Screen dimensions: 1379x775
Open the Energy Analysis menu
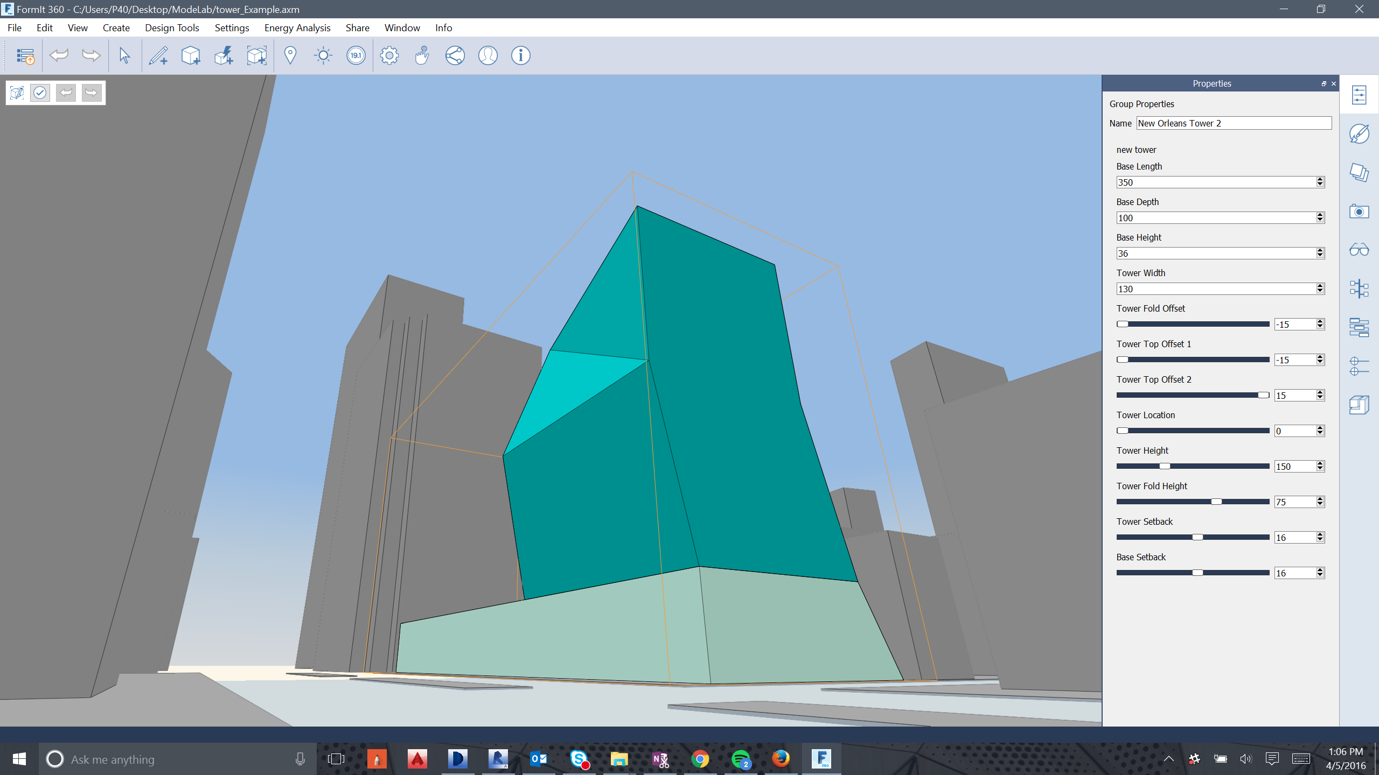coord(297,28)
